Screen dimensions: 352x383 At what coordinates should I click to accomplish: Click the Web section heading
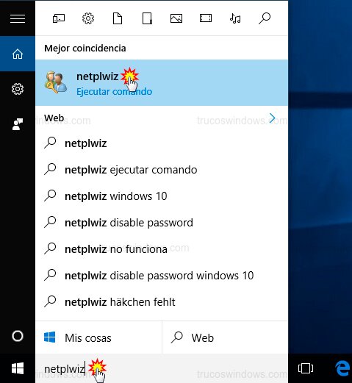point(54,118)
